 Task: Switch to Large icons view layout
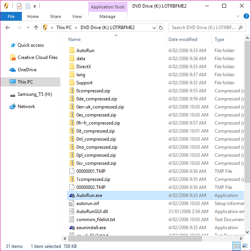[245, 246]
